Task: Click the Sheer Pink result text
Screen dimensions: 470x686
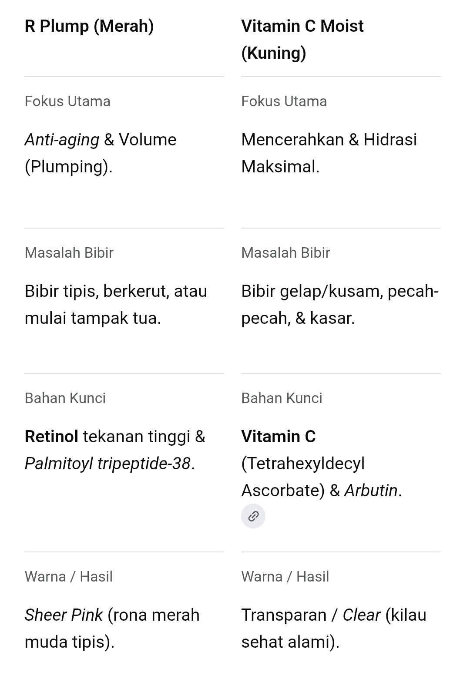Action: [112, 629]
